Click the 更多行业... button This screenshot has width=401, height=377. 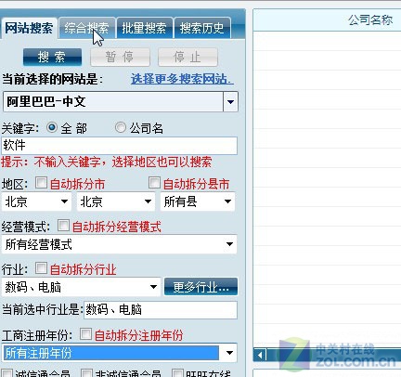(x=200, y=287)
